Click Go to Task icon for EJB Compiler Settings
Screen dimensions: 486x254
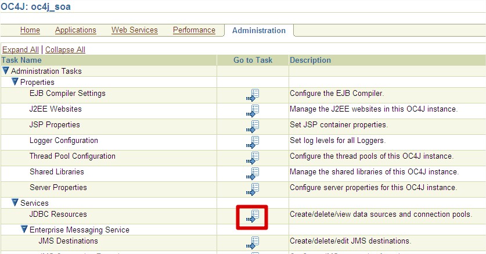click(253, 95)
